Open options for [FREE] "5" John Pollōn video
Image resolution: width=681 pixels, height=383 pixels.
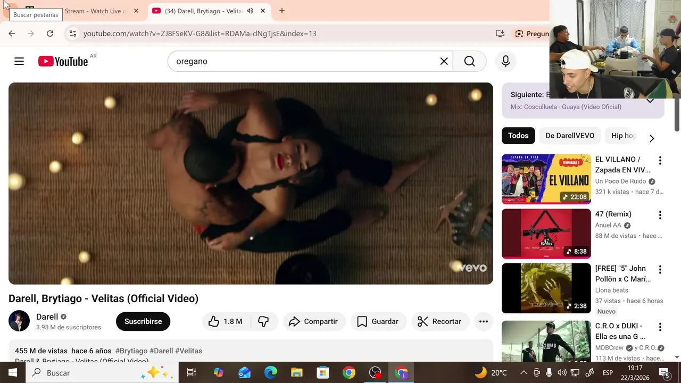[660, 269]
